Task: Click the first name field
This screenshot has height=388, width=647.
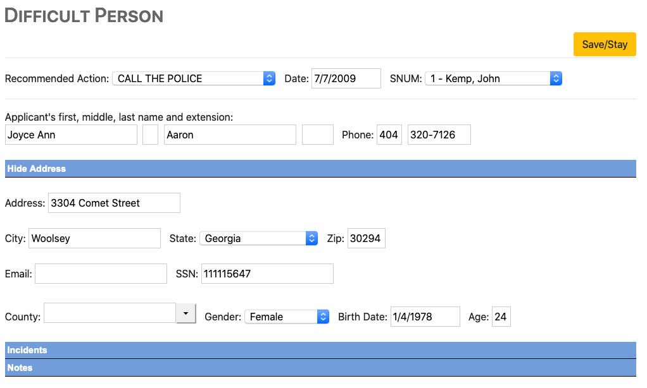Action: [x=71, y=135]
